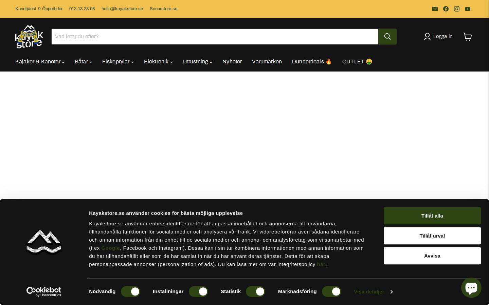The image size is (489, 305).
Task: Open the Shopify chat bubble
Action: click(x=471, y=288)
